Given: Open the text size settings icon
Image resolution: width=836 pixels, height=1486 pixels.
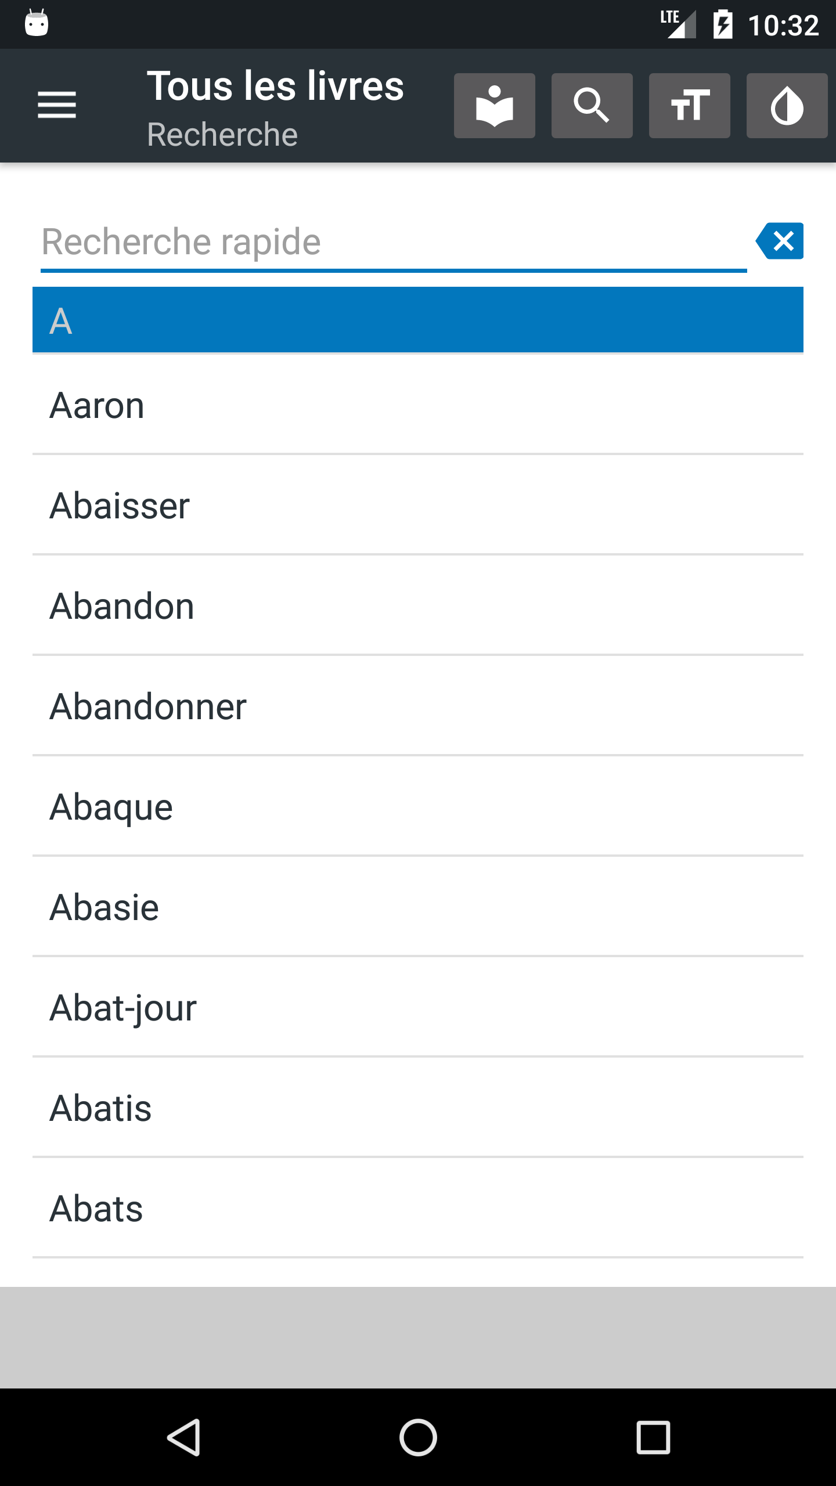Looking at the screenshot, I should tap(689, 106).
